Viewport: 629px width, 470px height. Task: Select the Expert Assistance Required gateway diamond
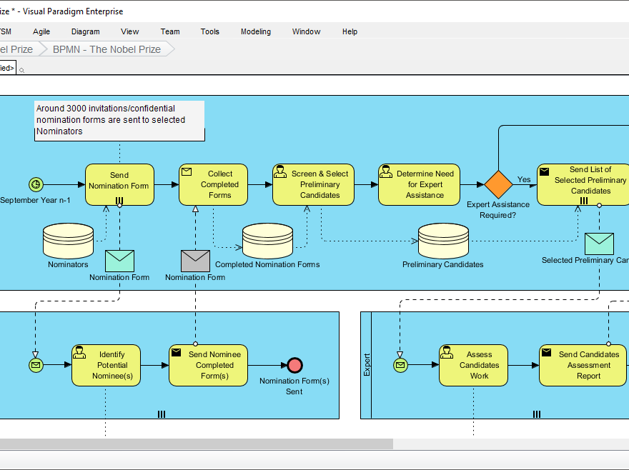tap(498, 184)
